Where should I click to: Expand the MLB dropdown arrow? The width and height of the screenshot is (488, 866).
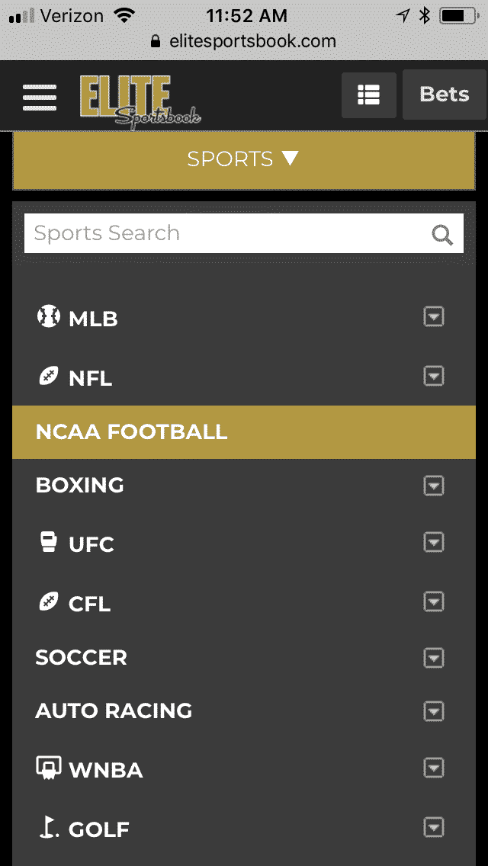pyautogui.click(x=433, y=317)
